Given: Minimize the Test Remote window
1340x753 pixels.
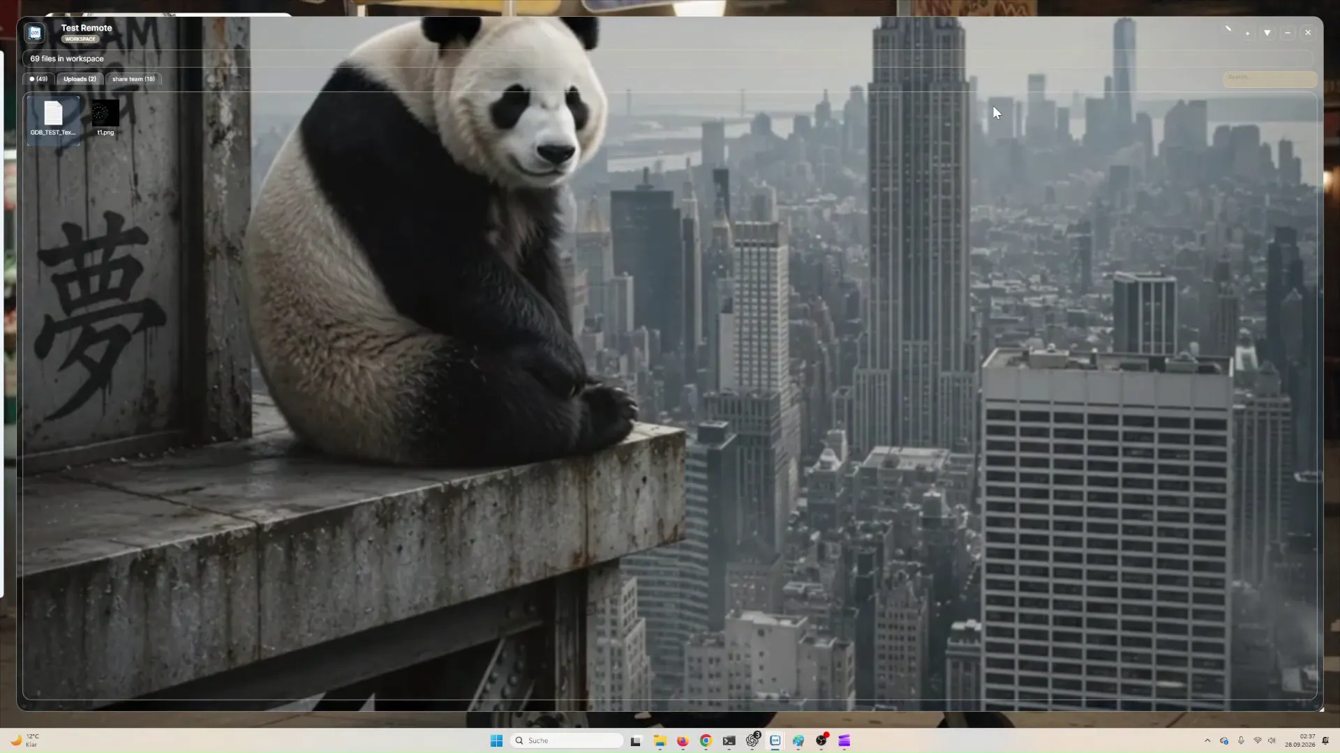Looking at the screenshot, I should coord(1288,33).
